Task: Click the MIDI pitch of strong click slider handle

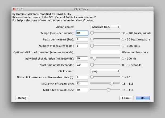Action: click(x=112, y=84)
